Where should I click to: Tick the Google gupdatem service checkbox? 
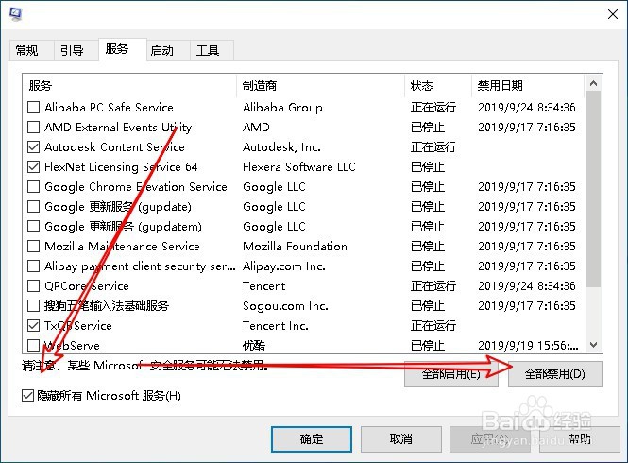click(34, 227)
